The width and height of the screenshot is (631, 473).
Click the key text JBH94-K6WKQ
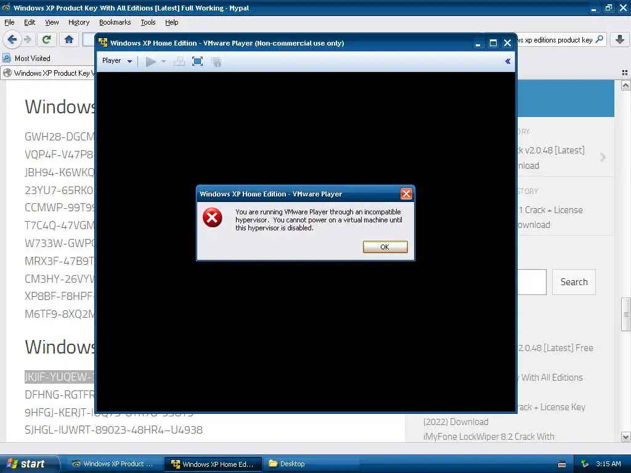tap(60, 172)
